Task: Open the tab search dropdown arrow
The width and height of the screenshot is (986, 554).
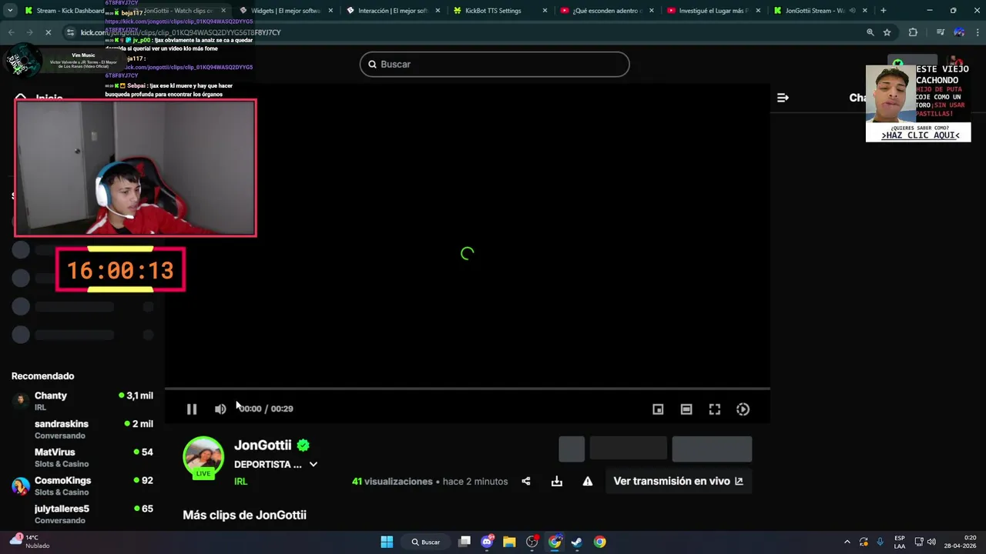Action: [10, 11]
